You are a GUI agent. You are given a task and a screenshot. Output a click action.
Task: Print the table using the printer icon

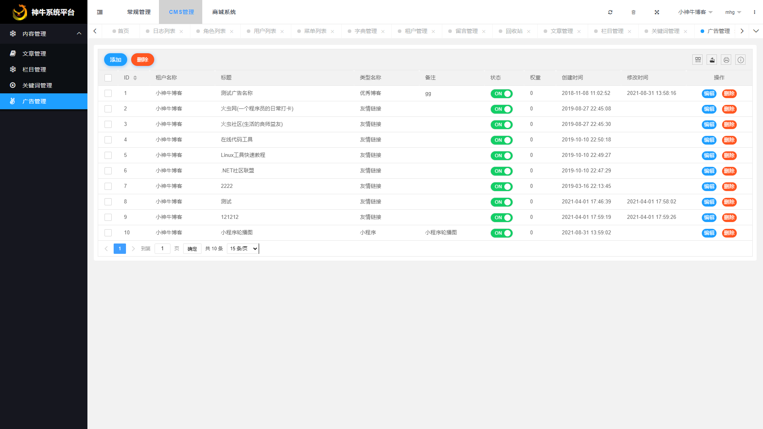tap(726, 60)
